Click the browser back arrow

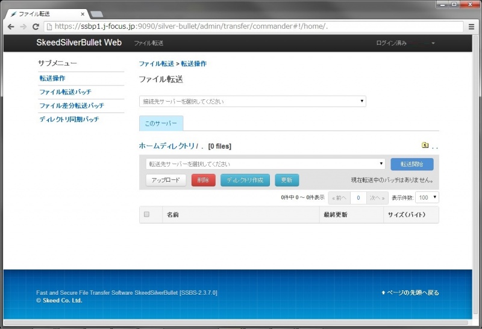point(11,26)
